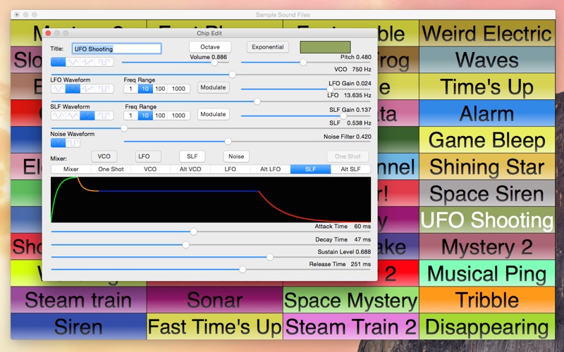
Task: Toggle VCO in the Mixer button row
Action: click(104, 156)
